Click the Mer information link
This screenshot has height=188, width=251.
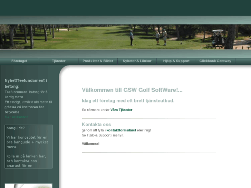coord(17,117)
